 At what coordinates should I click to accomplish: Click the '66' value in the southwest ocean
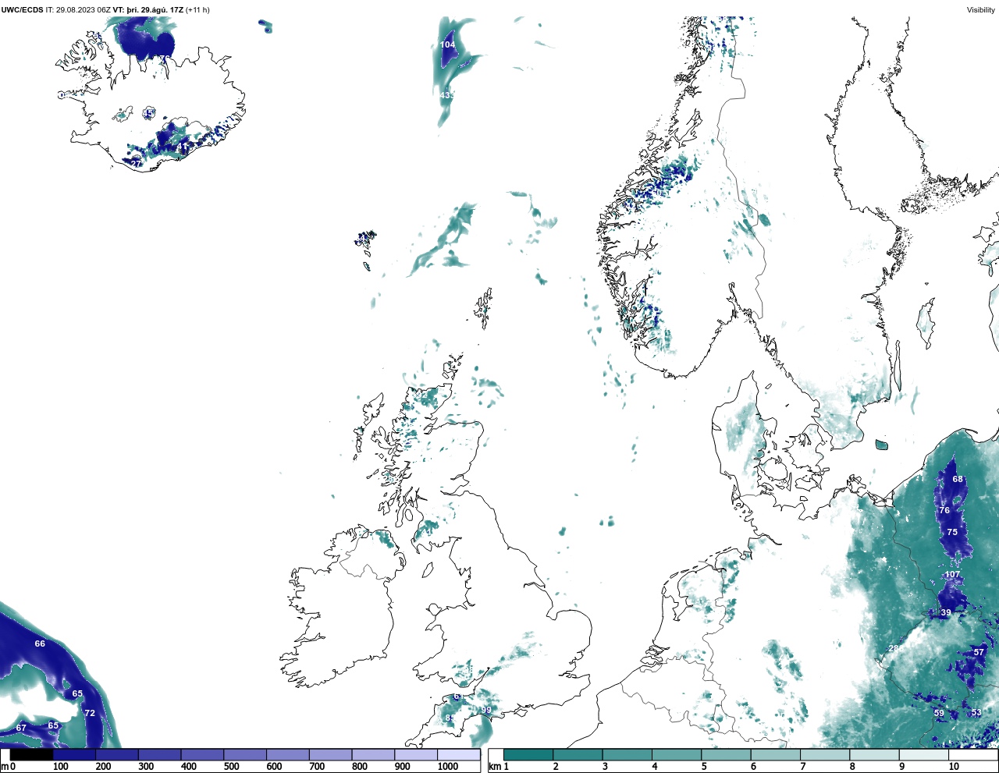point(40,644)
